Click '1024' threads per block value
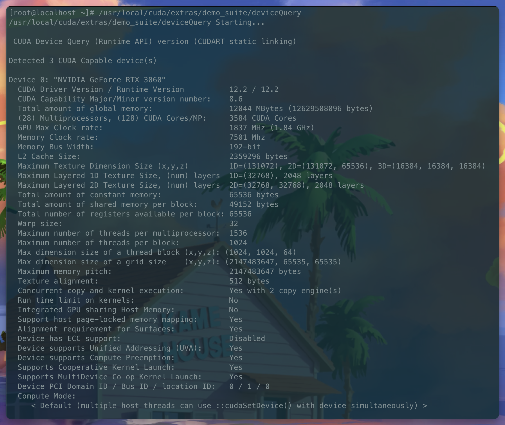505x425 pixels. click(238, 243)
